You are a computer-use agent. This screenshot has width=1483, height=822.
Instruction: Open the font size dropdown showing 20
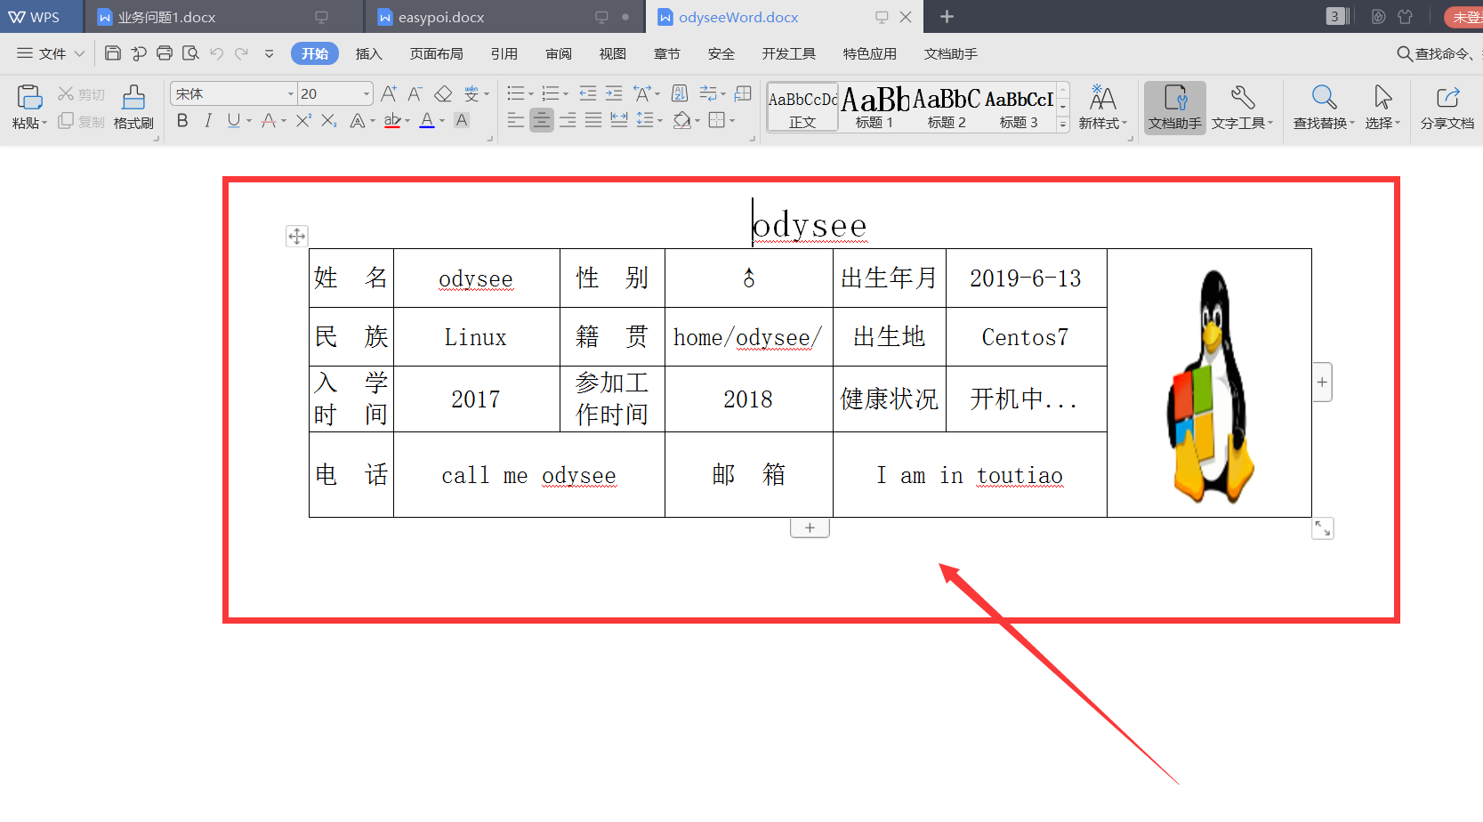365,93
